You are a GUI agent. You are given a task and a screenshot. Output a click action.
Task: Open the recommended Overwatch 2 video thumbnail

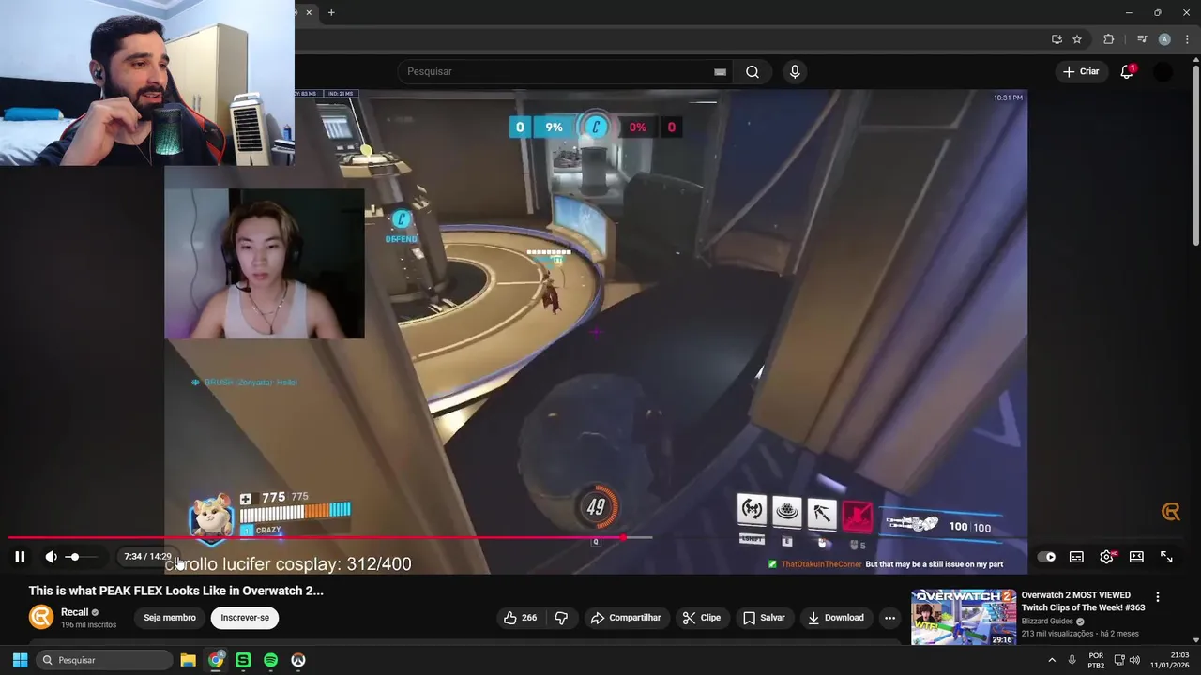pos(964,617)
